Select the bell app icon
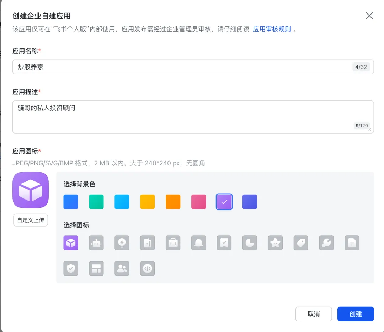This screenshot has width=384, height=332. click(199, 243)
